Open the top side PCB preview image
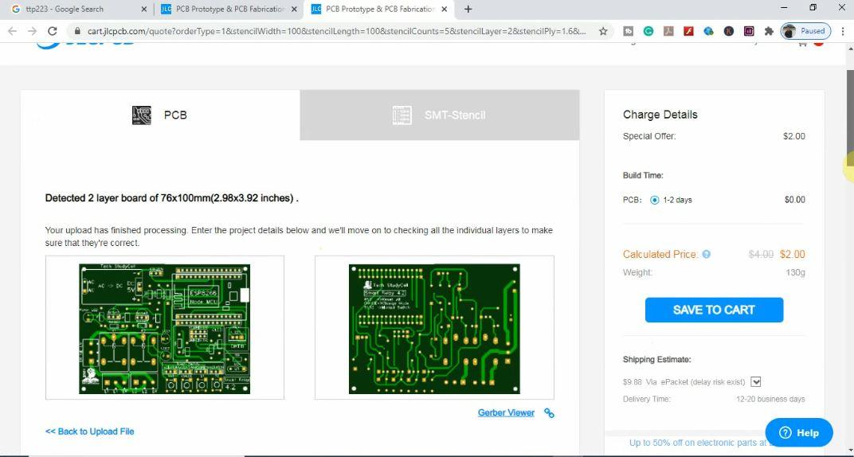 point(164,328)
